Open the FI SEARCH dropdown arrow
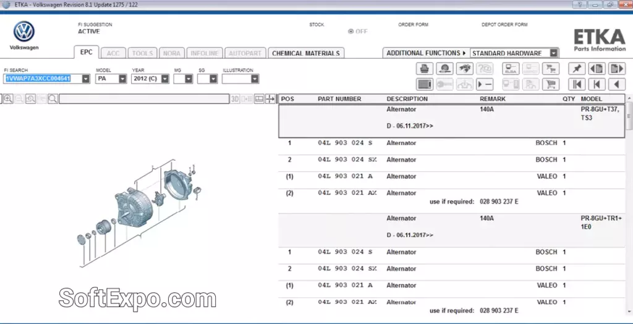Viewport: 633px width, 324px height. 85,79
